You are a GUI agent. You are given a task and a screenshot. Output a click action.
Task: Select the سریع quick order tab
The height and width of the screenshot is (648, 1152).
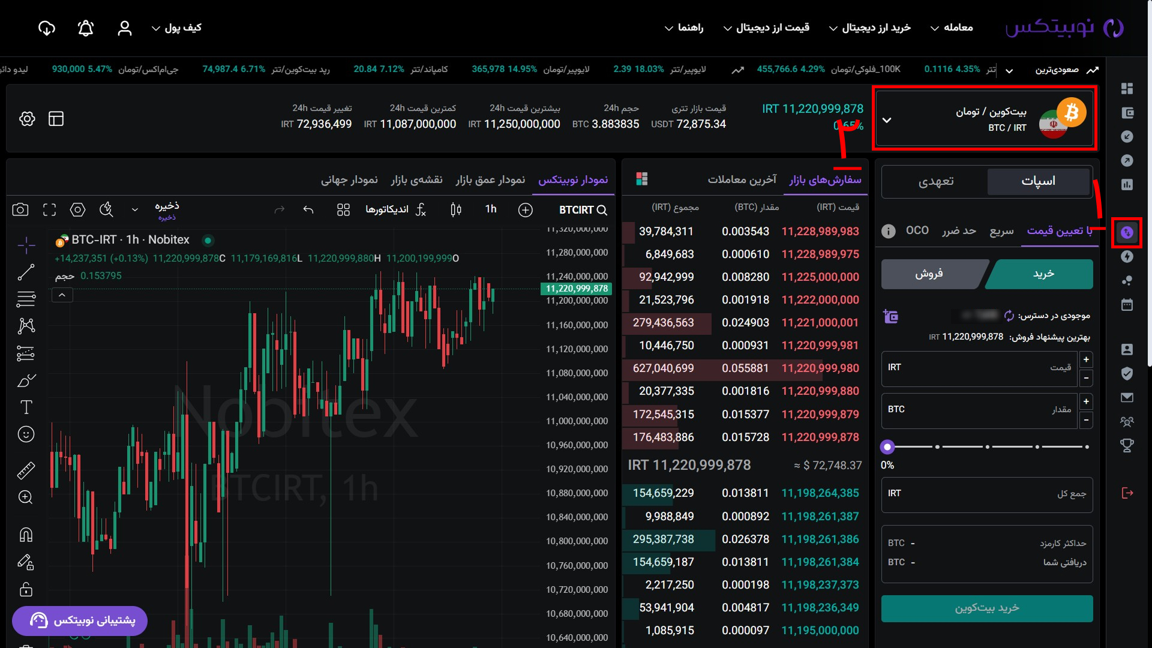pos(1001,231)
